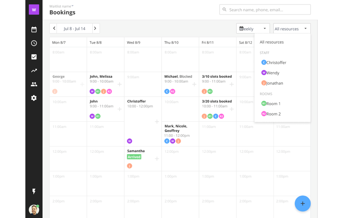Go to next week with right arrow

(95, 29)
